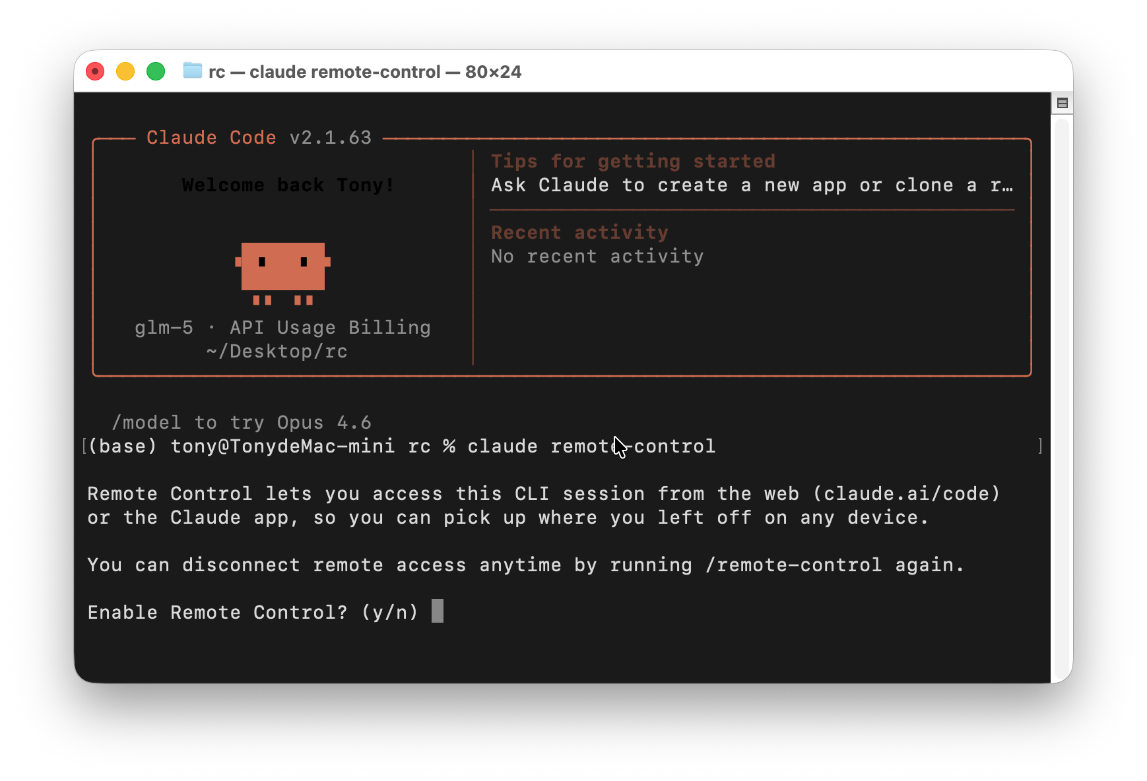
Task: Click the "Recent activity" heading
Action: tap(579, 233)
